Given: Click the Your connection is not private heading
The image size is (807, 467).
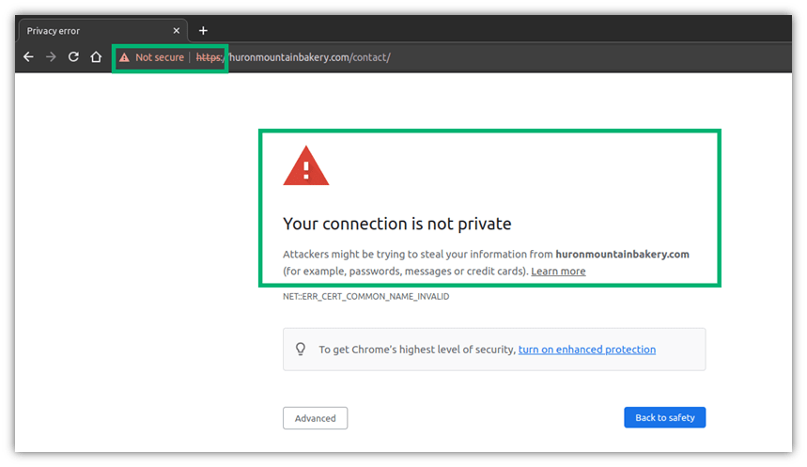Looking at the screenshot, I should point(396,224).
